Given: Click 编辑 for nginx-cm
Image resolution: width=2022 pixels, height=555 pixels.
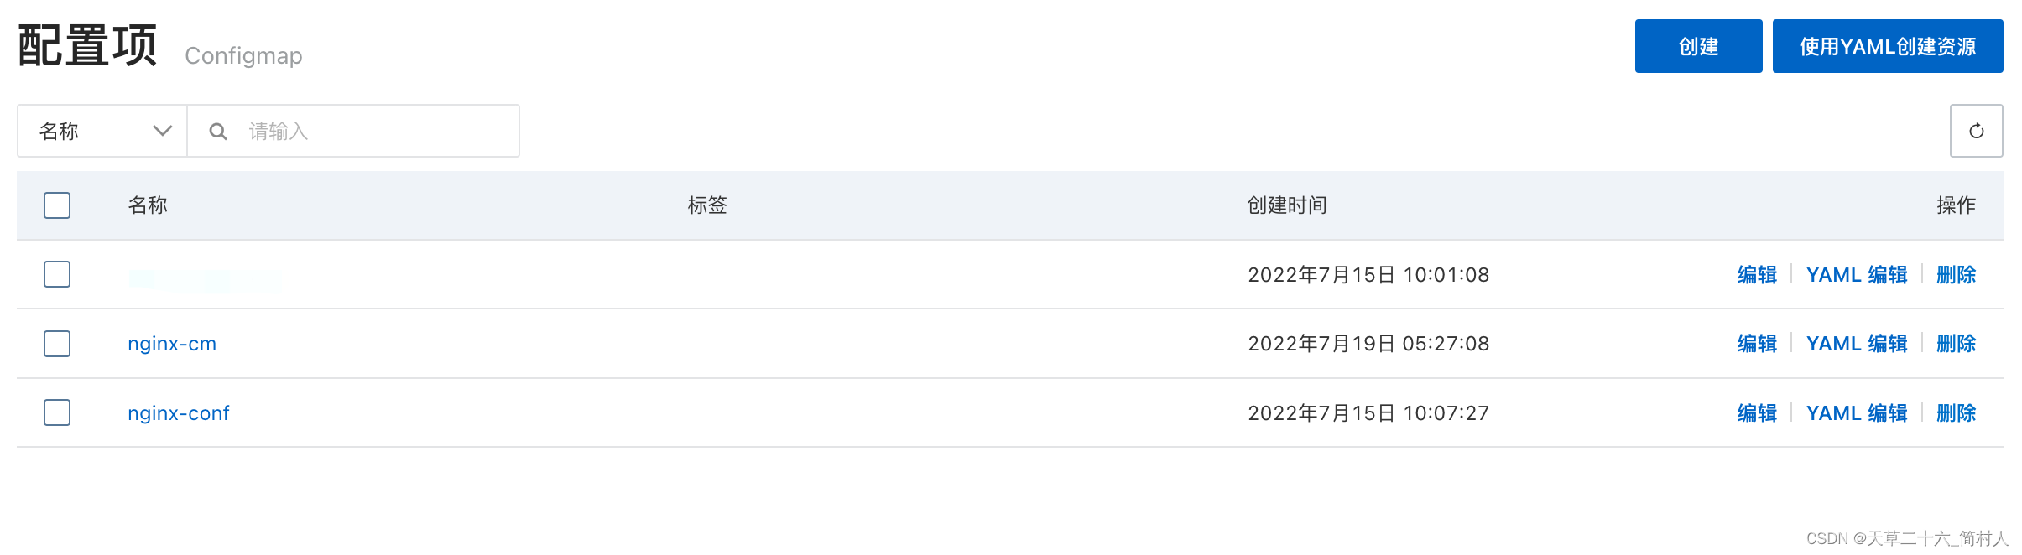Looking at the screenshot, I should [x=1757, y=344].
